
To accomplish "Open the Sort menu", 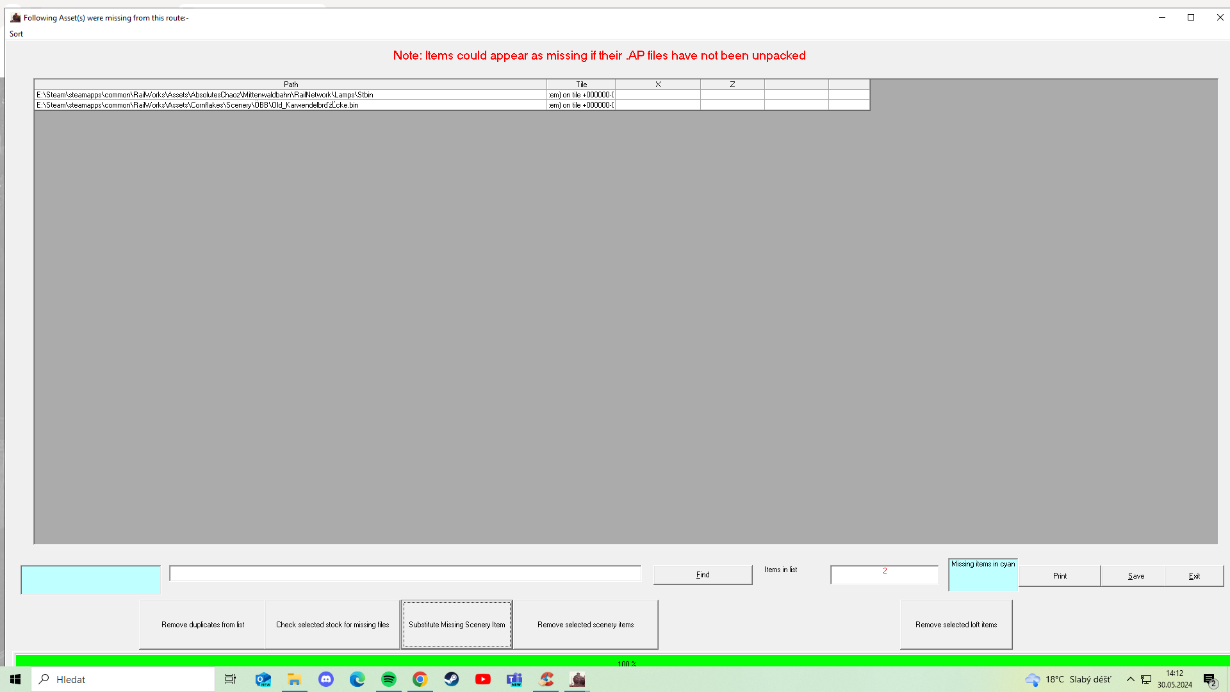I will point(16,34).
